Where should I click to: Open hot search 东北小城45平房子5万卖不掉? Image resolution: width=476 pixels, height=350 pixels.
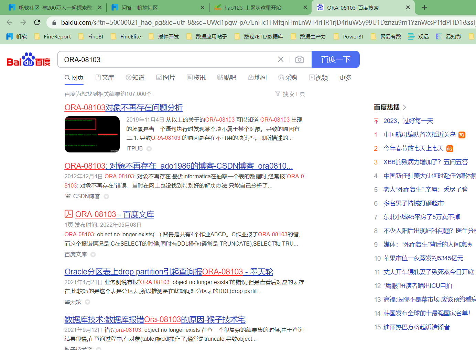tap(422, 217)
